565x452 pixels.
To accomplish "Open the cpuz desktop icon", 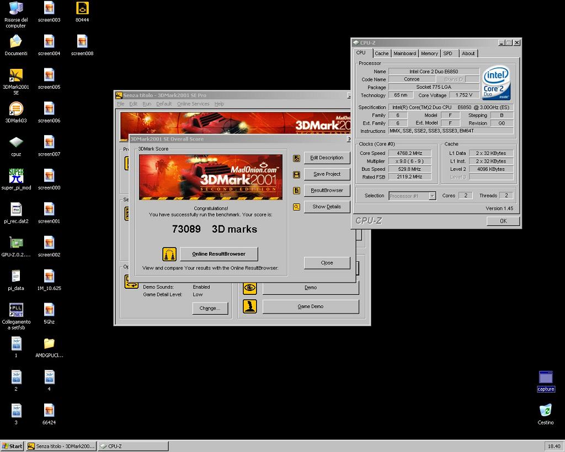I will pyautogui.click(x=16, y=146).
